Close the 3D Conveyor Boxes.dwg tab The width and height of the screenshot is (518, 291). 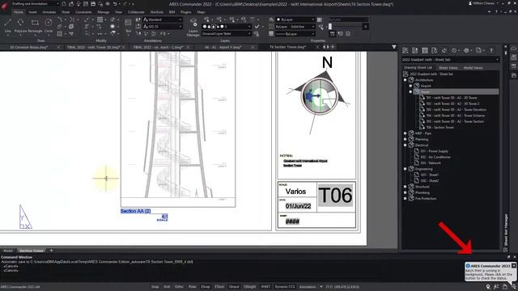[58, 47]
